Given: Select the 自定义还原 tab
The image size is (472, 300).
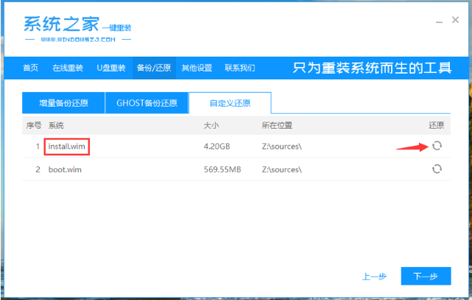Looking at the screenshot, I should [229, 103].
